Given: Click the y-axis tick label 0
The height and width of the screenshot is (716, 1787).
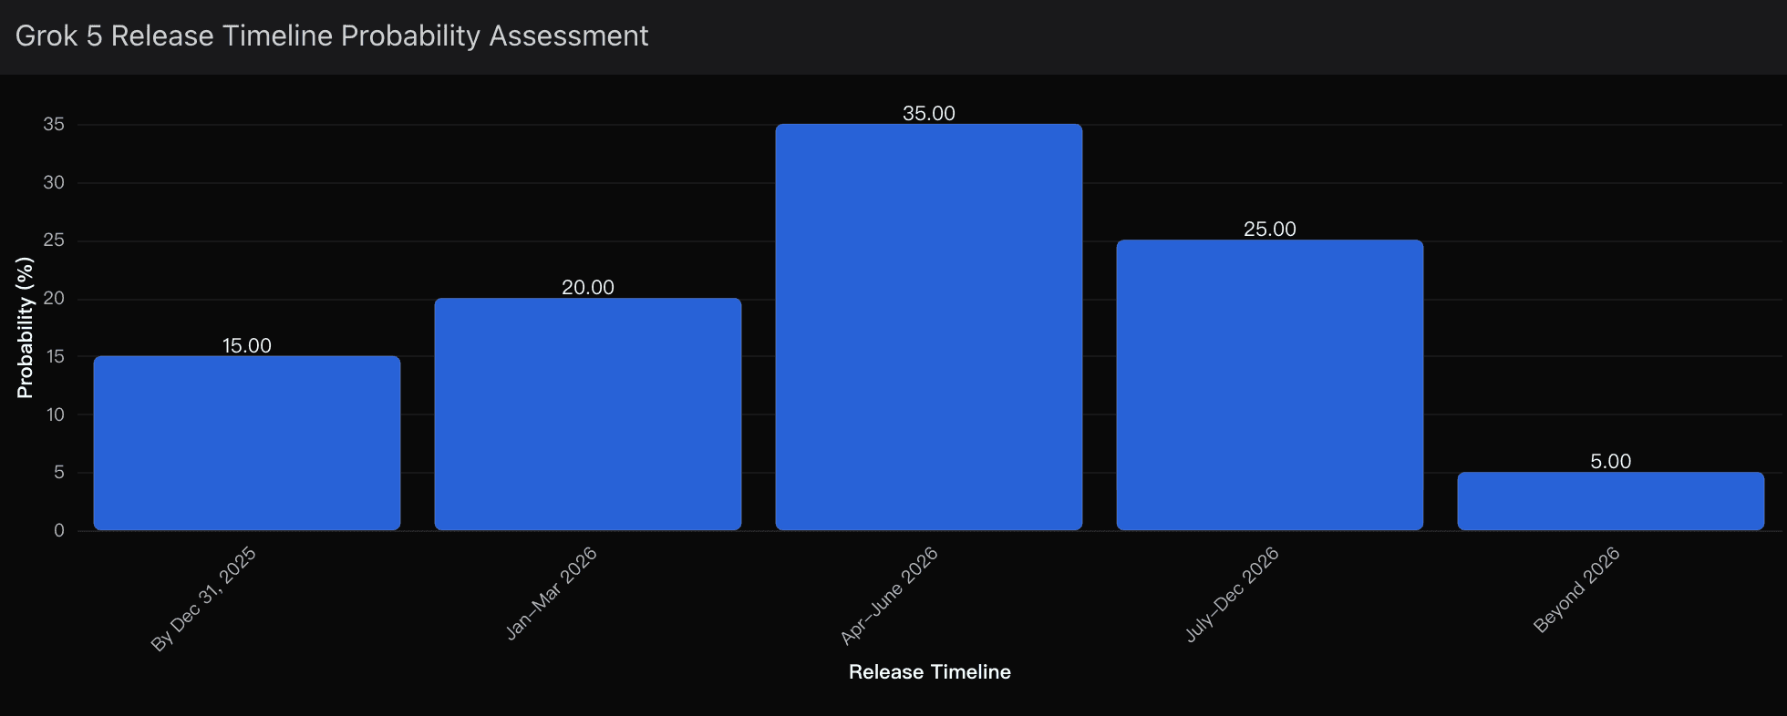Looking at the screenshot, I should coord(59,530).
